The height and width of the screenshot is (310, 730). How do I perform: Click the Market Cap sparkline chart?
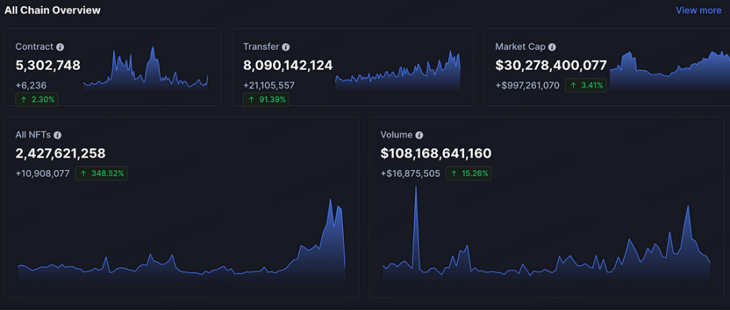(670, 71)
